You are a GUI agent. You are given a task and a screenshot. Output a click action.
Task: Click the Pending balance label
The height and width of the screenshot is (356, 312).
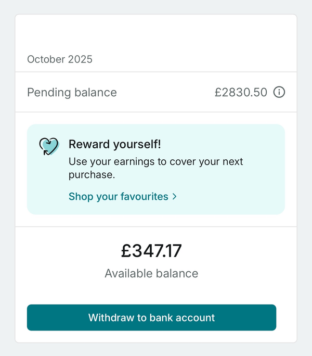(x=72, y=93)
